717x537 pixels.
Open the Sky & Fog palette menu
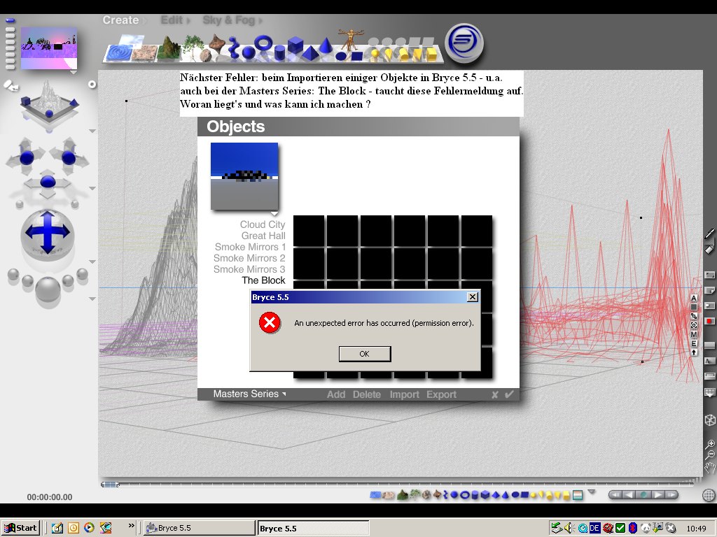(x=229, y=20)
